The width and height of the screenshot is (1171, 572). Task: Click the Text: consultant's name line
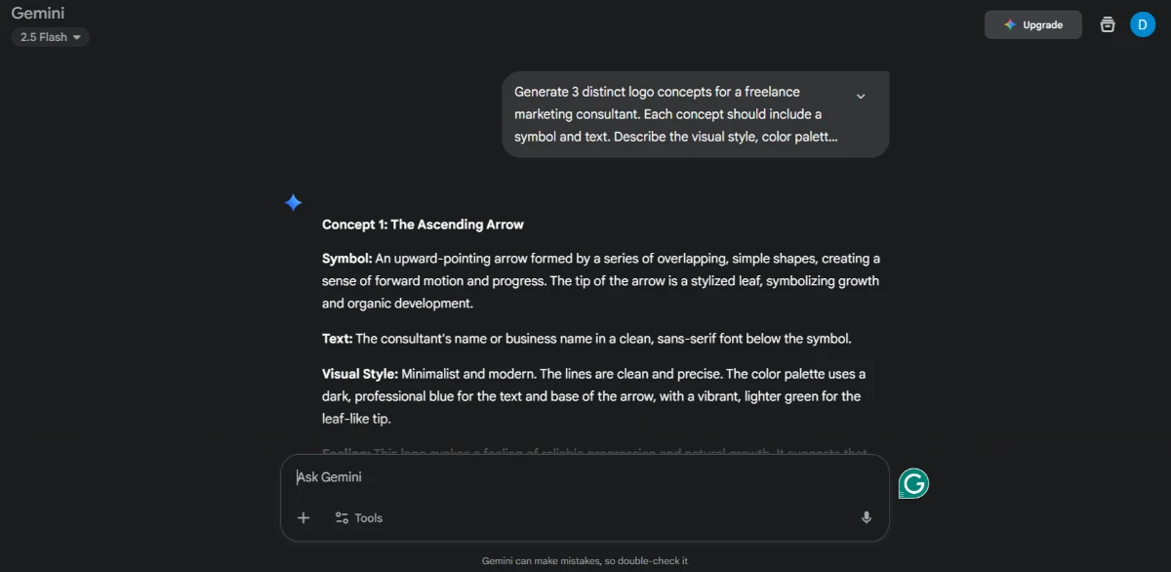pos(586,339)
